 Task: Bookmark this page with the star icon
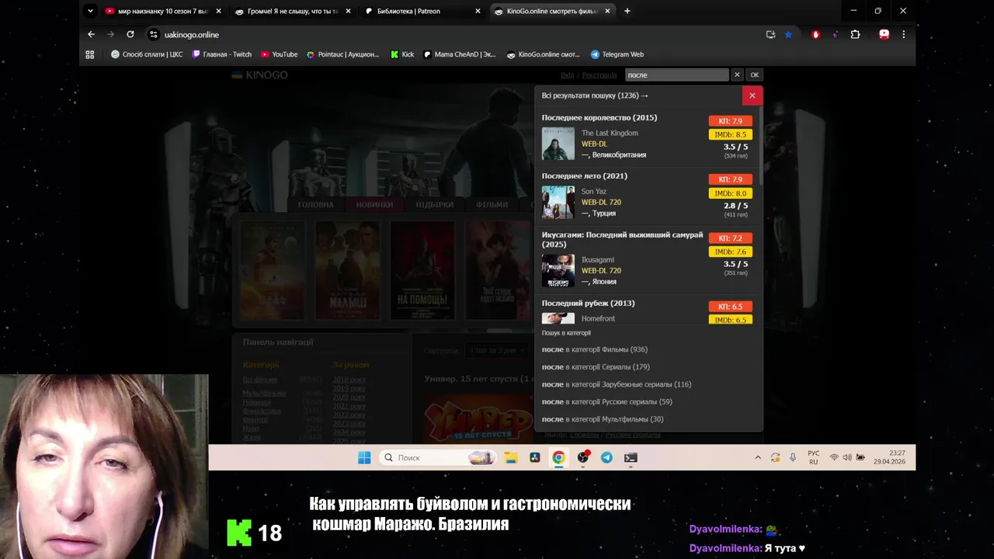pyautogui.click(x=788, y=34)
